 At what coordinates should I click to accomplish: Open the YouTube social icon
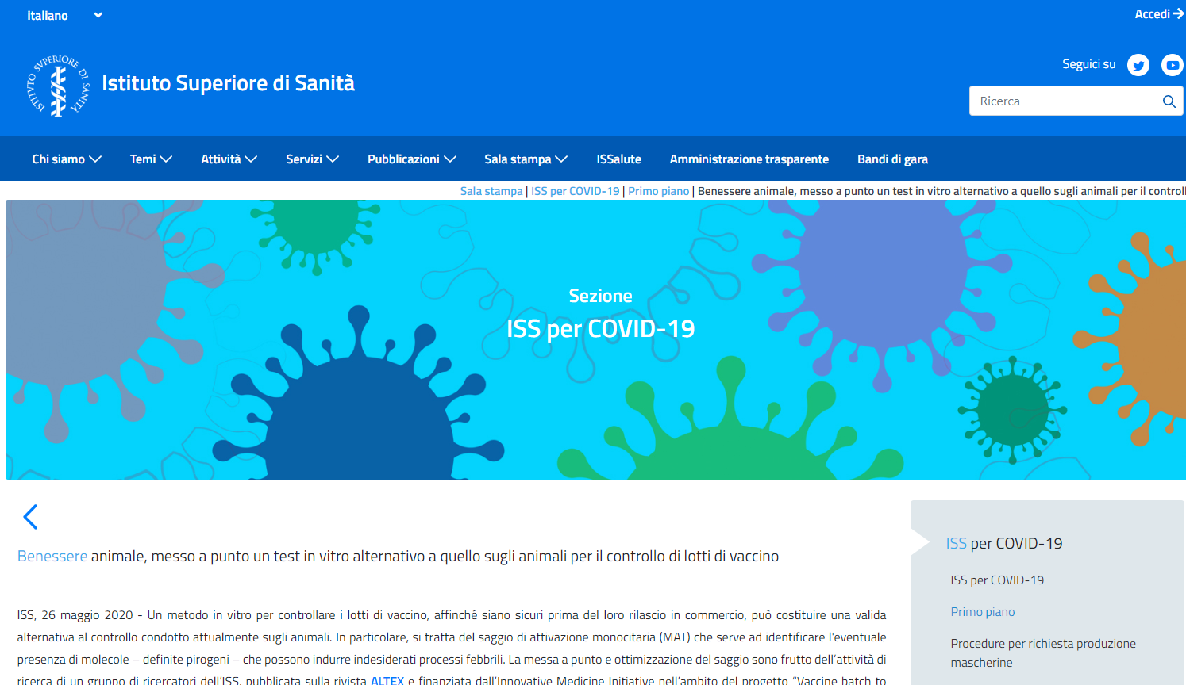tap(1172, 65)
